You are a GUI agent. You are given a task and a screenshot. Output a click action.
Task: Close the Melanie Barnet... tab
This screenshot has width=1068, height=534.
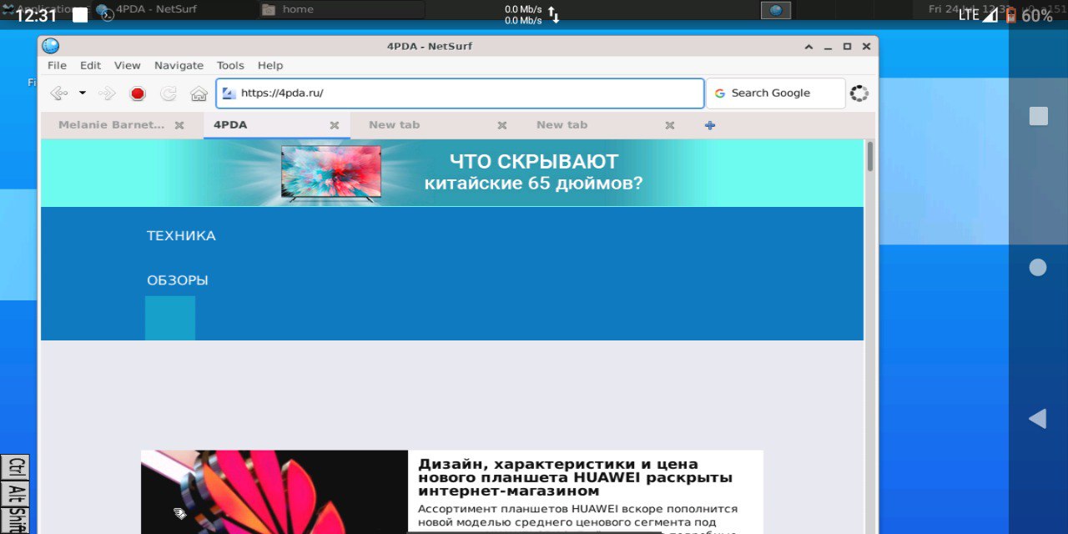pos(179,126)
